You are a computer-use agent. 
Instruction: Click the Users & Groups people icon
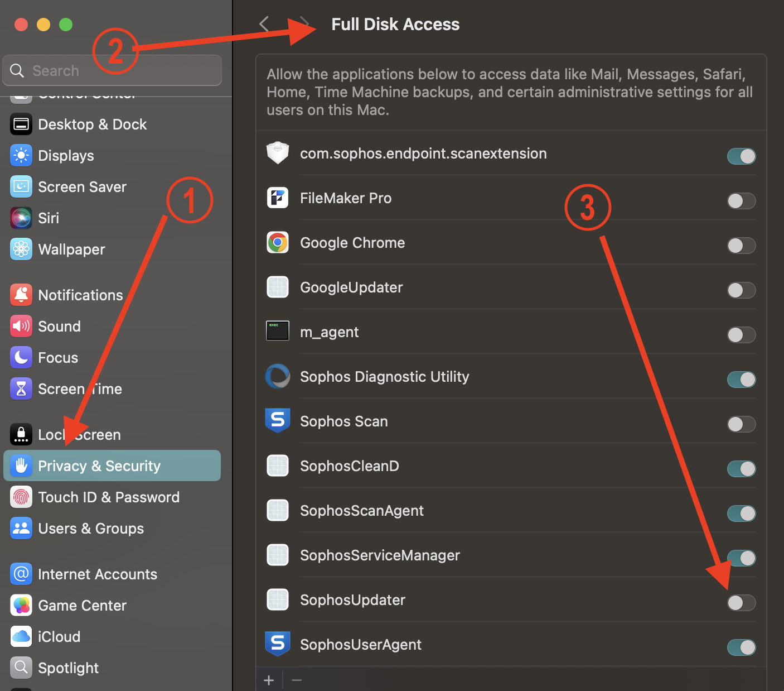21,529
